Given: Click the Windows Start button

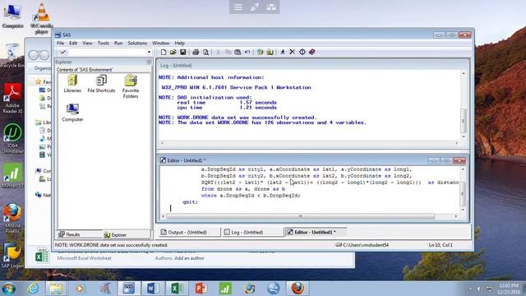Looking at the screenshot, I should (x=8, y=289).
